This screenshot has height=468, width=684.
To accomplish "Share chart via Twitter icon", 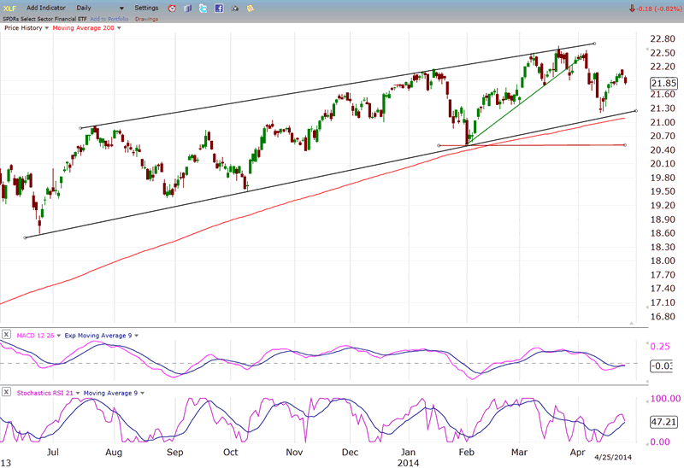I will tap(203, 9).
